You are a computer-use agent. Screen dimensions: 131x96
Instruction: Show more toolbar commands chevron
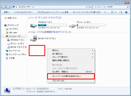105,12
